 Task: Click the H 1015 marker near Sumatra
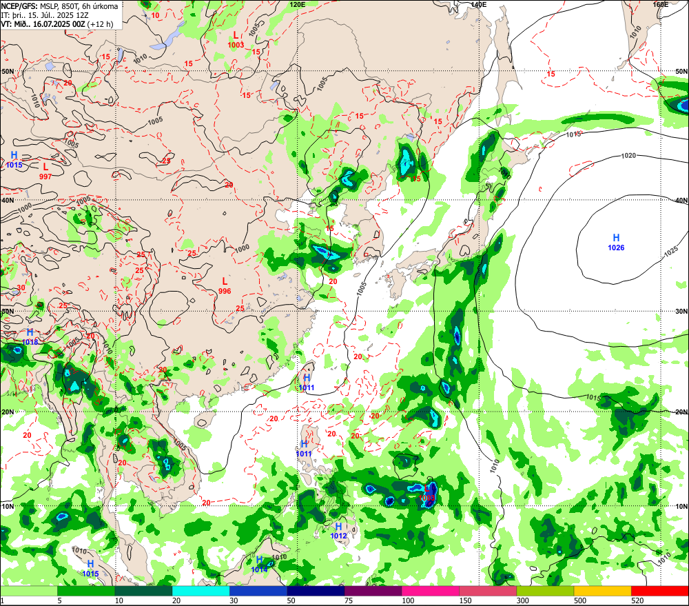click(x=90, y=569)
